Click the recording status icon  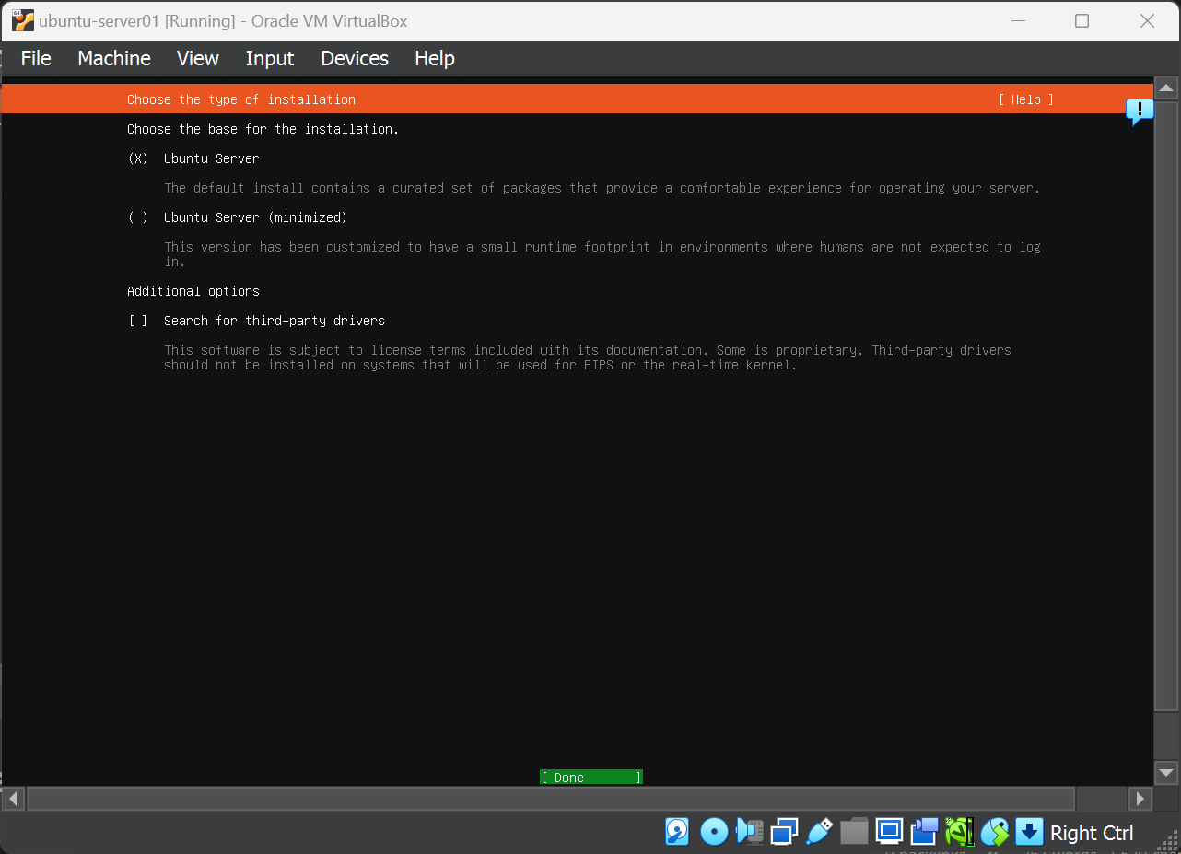924,832
